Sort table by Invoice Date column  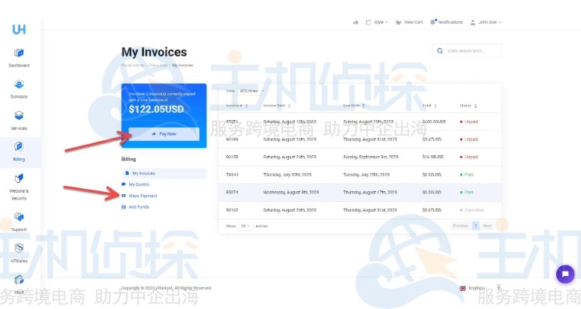click(277, 106)
